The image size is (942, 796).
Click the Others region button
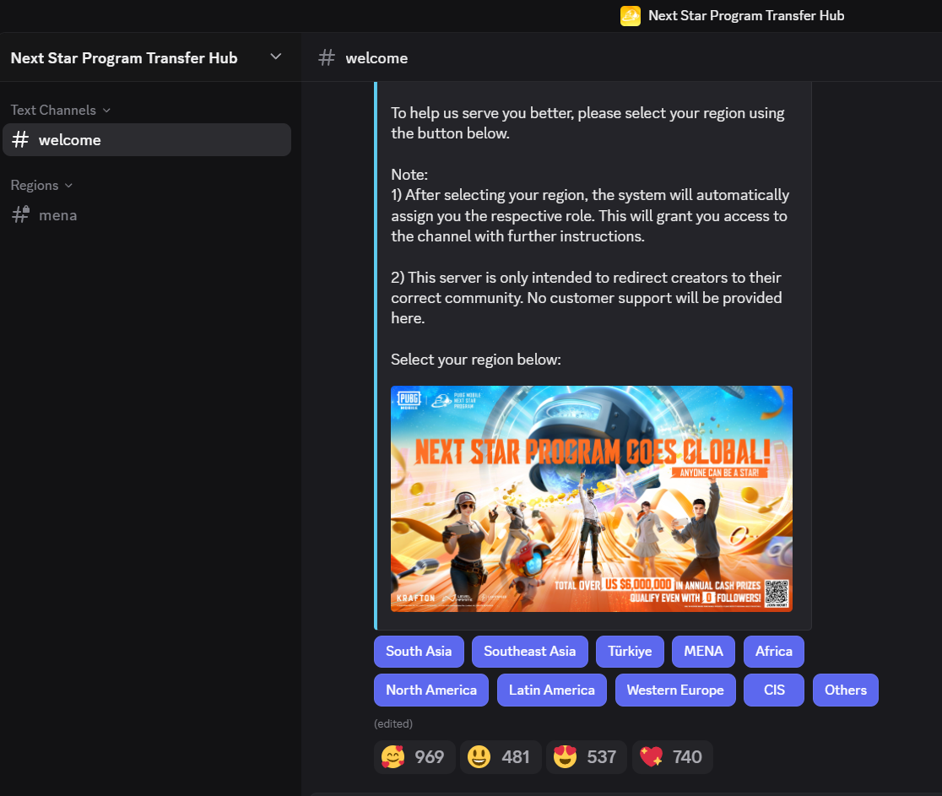point(845,690)
